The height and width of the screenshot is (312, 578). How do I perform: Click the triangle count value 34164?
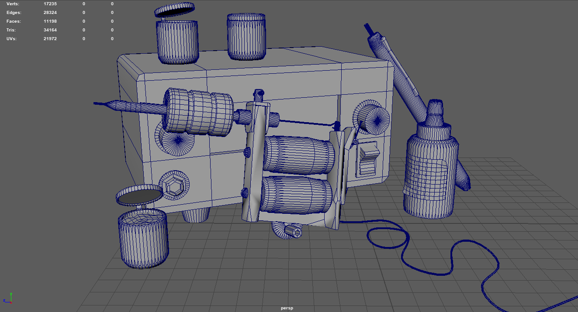click(50, 30)
